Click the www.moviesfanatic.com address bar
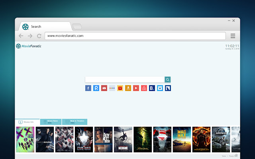The width and height of the screenshot is (255, 159). click(x=135, y=36)
